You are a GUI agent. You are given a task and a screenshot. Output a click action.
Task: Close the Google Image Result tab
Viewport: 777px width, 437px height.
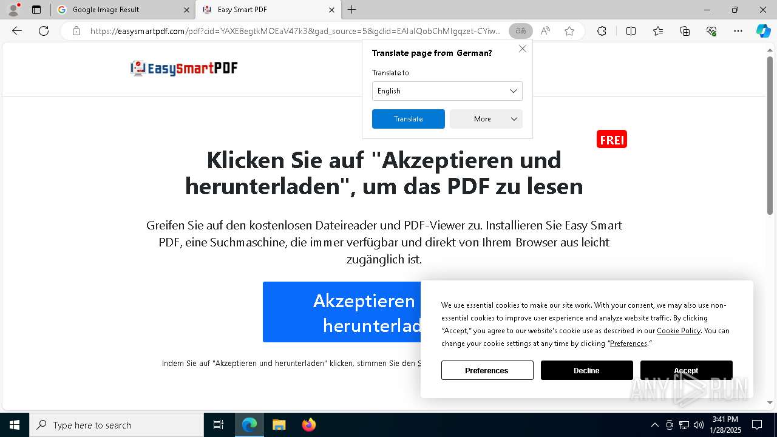point(186,10)
